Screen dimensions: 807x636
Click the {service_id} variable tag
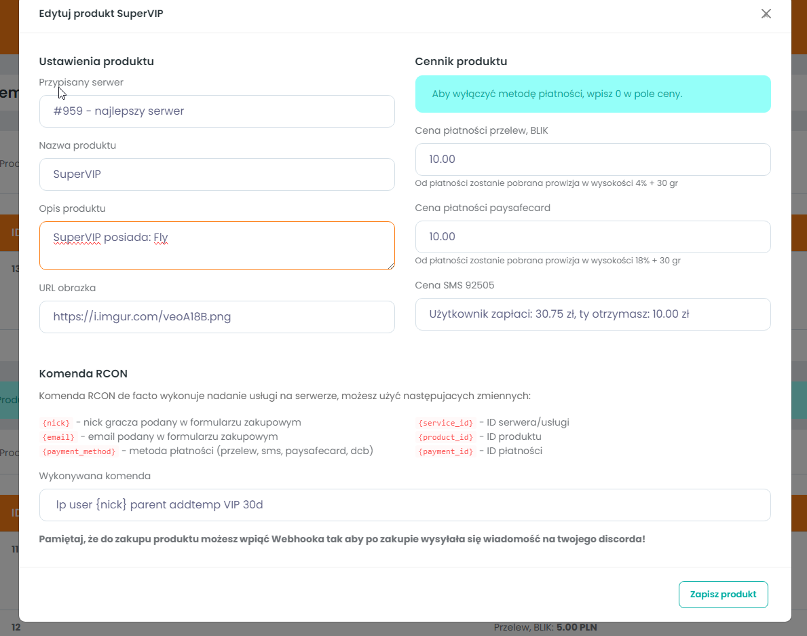coord(446,423)
